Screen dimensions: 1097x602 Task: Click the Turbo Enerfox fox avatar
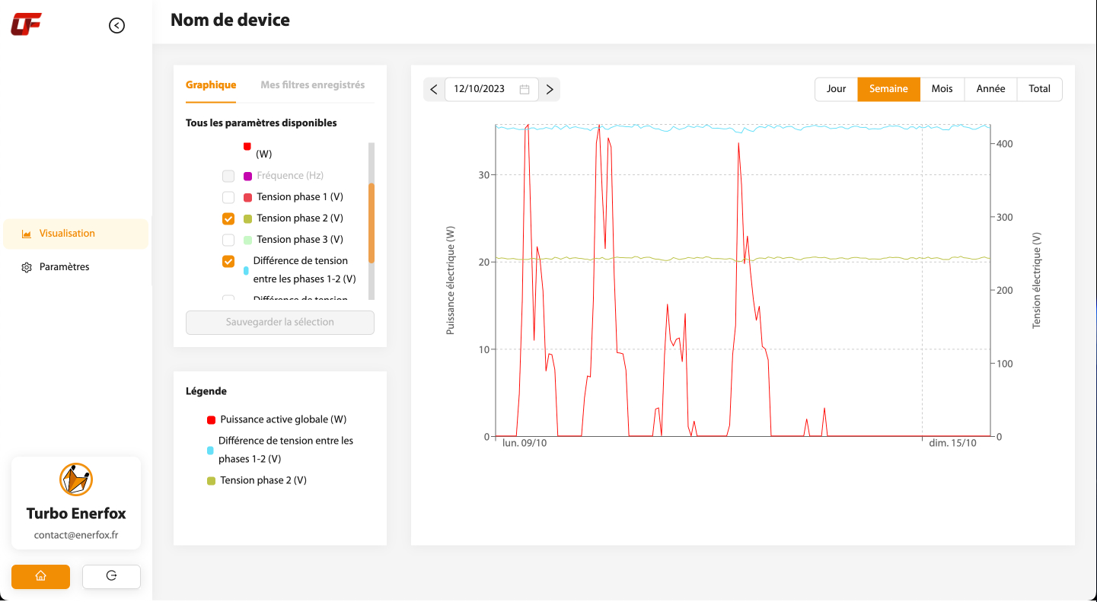(76, 479)
